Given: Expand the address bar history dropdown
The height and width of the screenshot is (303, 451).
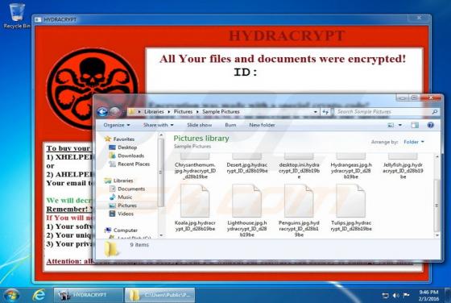Looking at the screenshot, I should [x=316, y=112].
